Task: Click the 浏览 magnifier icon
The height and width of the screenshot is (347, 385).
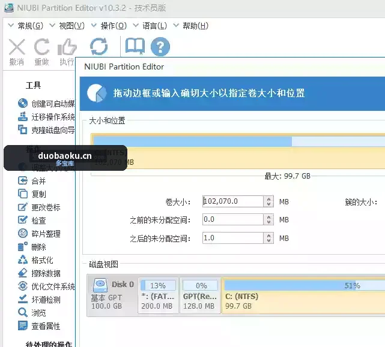Action: click(23, 312)
